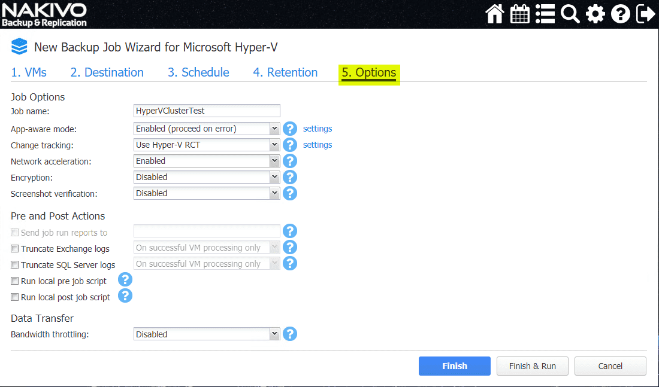
Task: Show help for Change tracking
Action: [x=290, y=145]
